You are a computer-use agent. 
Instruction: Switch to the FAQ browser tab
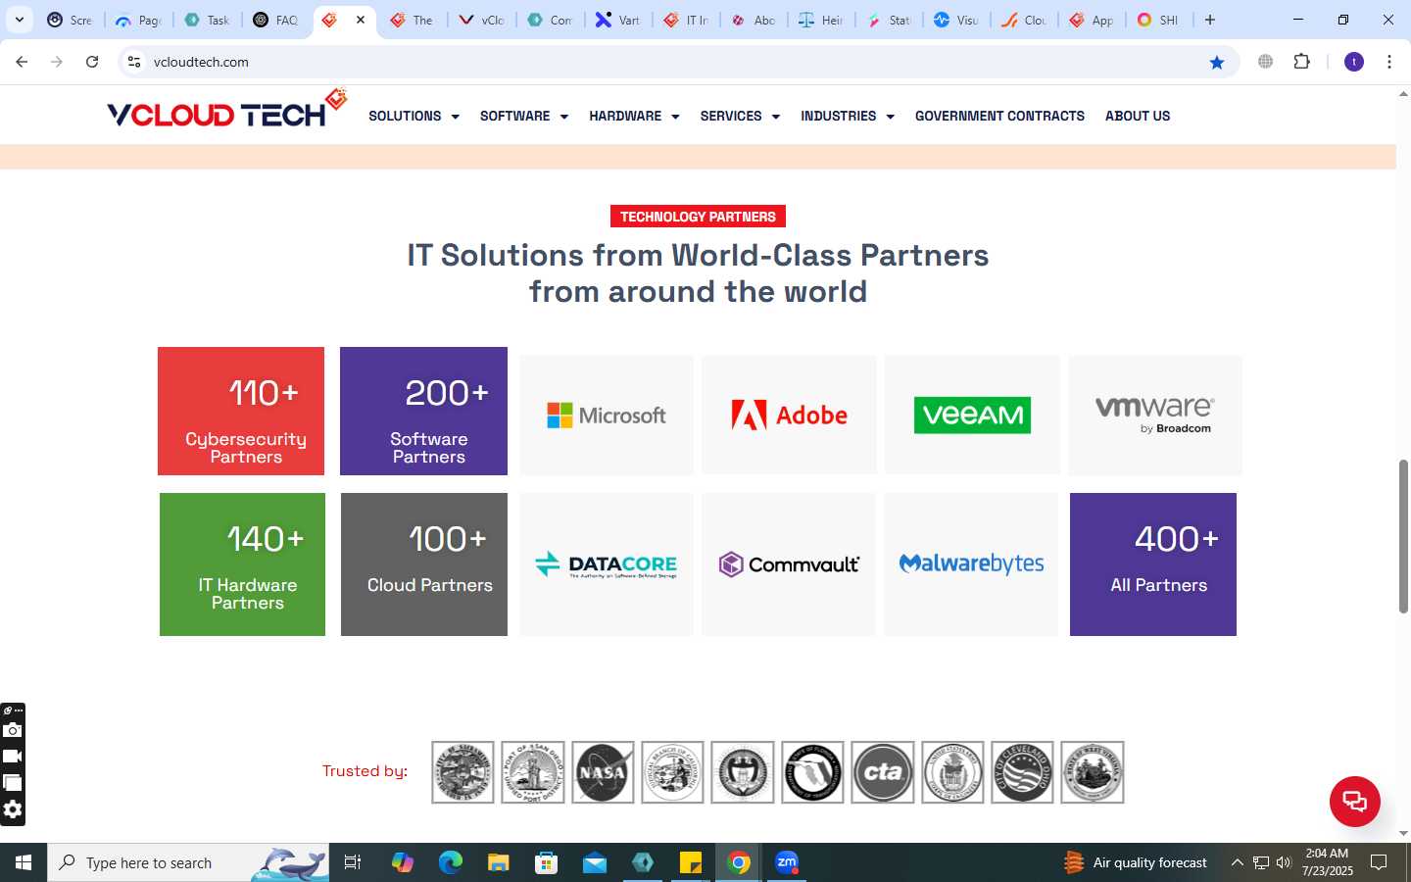[275, 20]
